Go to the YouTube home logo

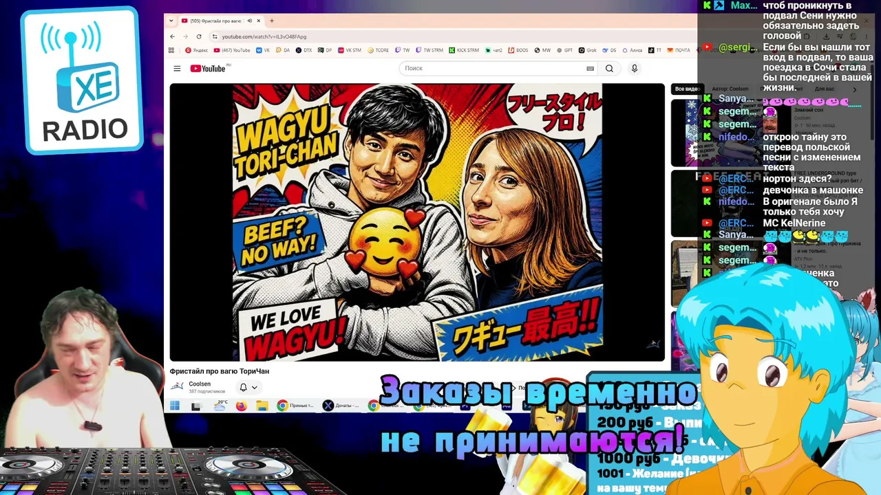tap(208, 68)
